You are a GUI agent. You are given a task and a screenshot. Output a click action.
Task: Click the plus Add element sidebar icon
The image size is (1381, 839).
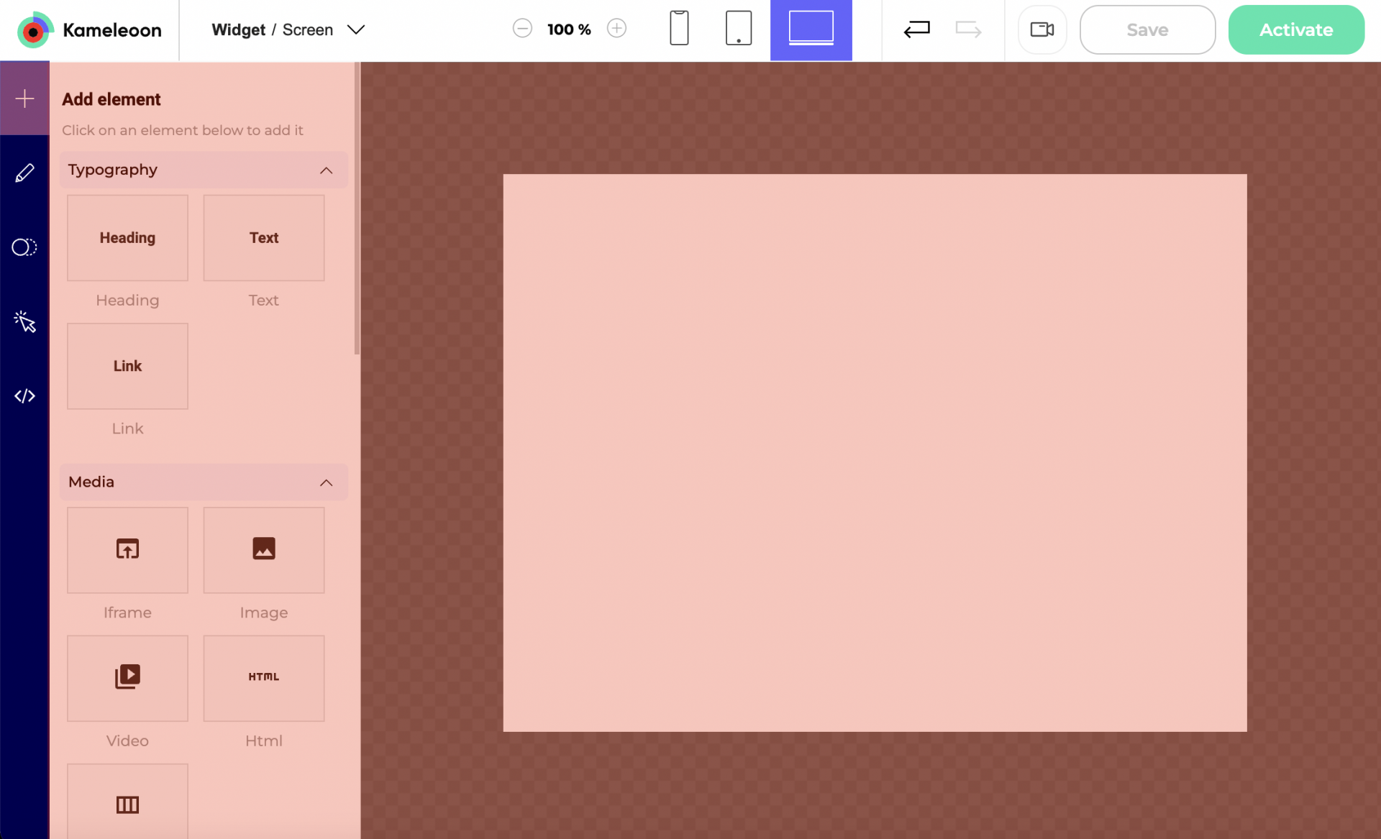[24, 98]
